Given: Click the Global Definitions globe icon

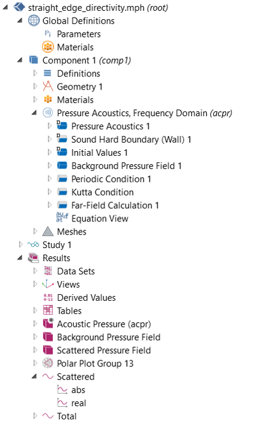Looking at the screenshot, I should (34, 21).
